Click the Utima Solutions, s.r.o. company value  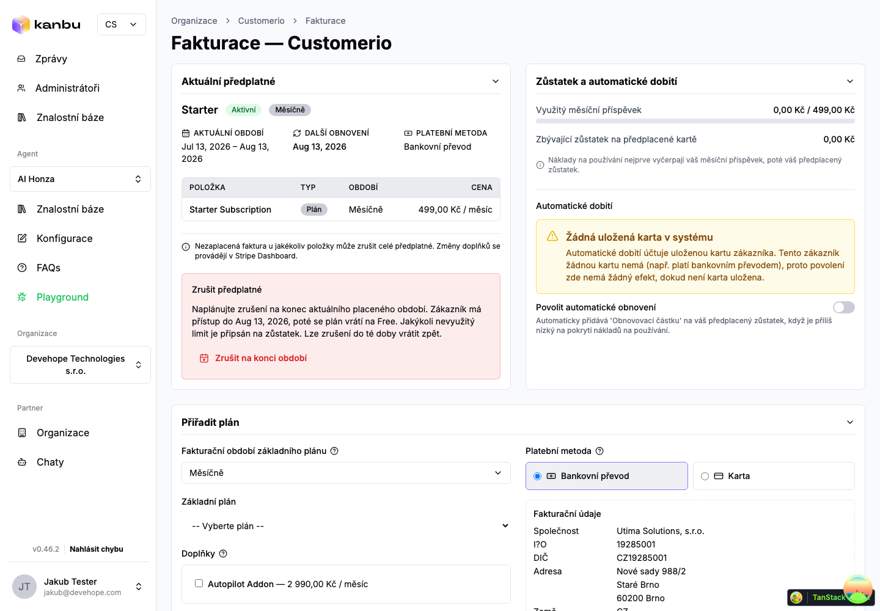click(661, 531)
